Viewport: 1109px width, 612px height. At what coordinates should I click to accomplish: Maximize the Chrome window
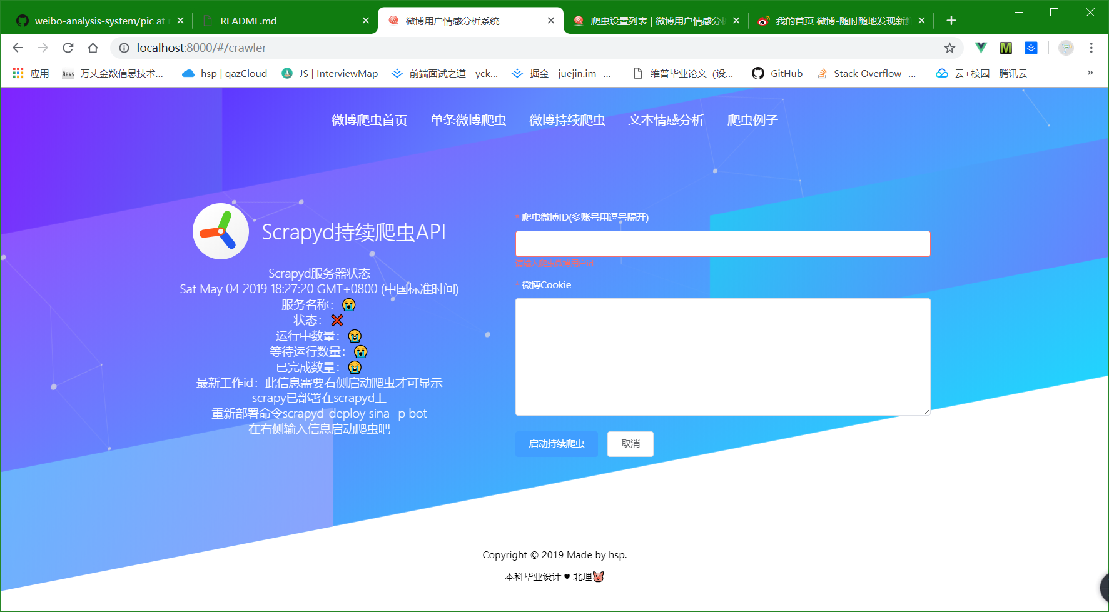coord(1054,12)
